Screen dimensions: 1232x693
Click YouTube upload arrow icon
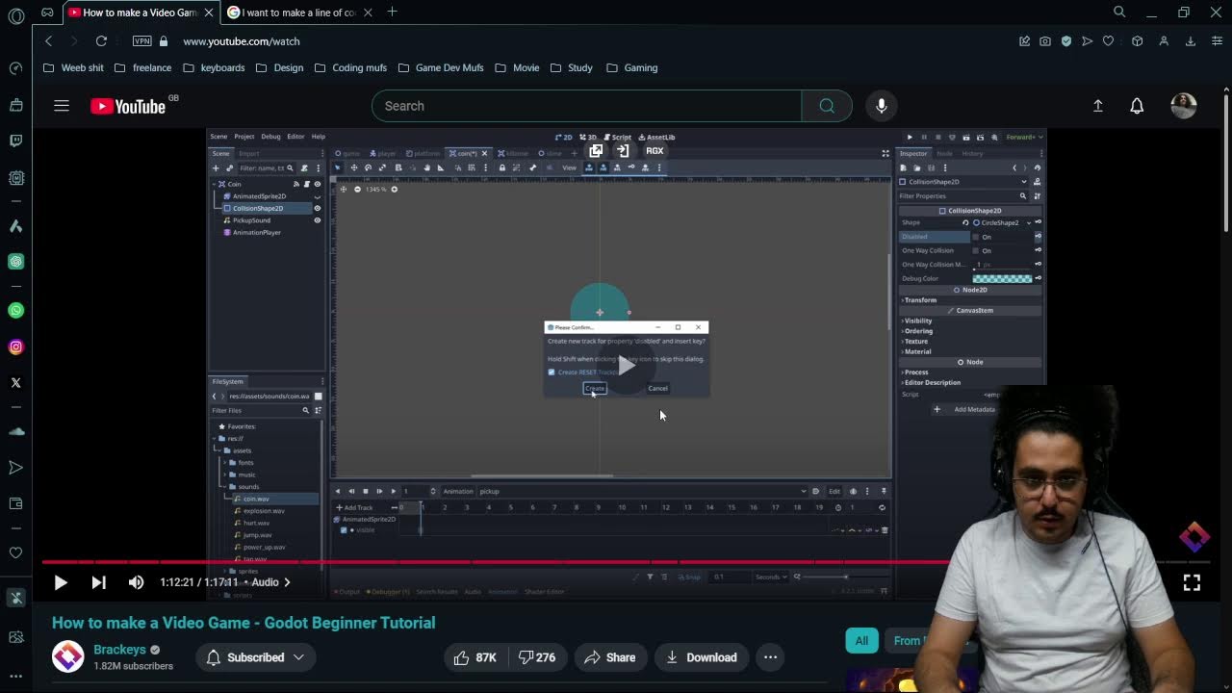point(1098,106)
